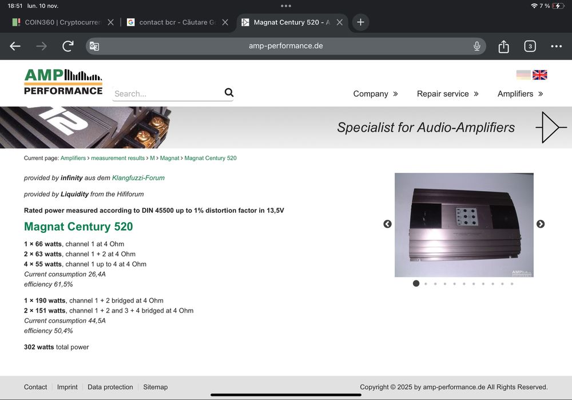Click the forward navigation arrow

click(x=41, y=46)
